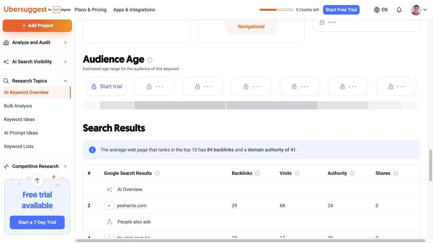The image size is (433, 243).
Task: Click Start a 7-Day Trial button
Action: tap(37, 222)
